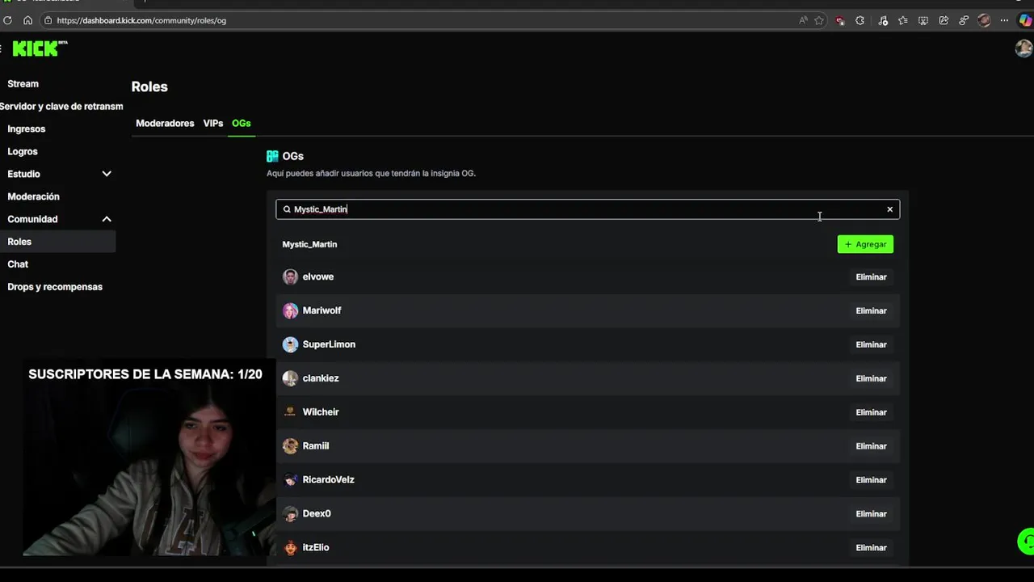Click Wilcheir's avatar
Screen dimensions: 1034x582
(290, 412)
